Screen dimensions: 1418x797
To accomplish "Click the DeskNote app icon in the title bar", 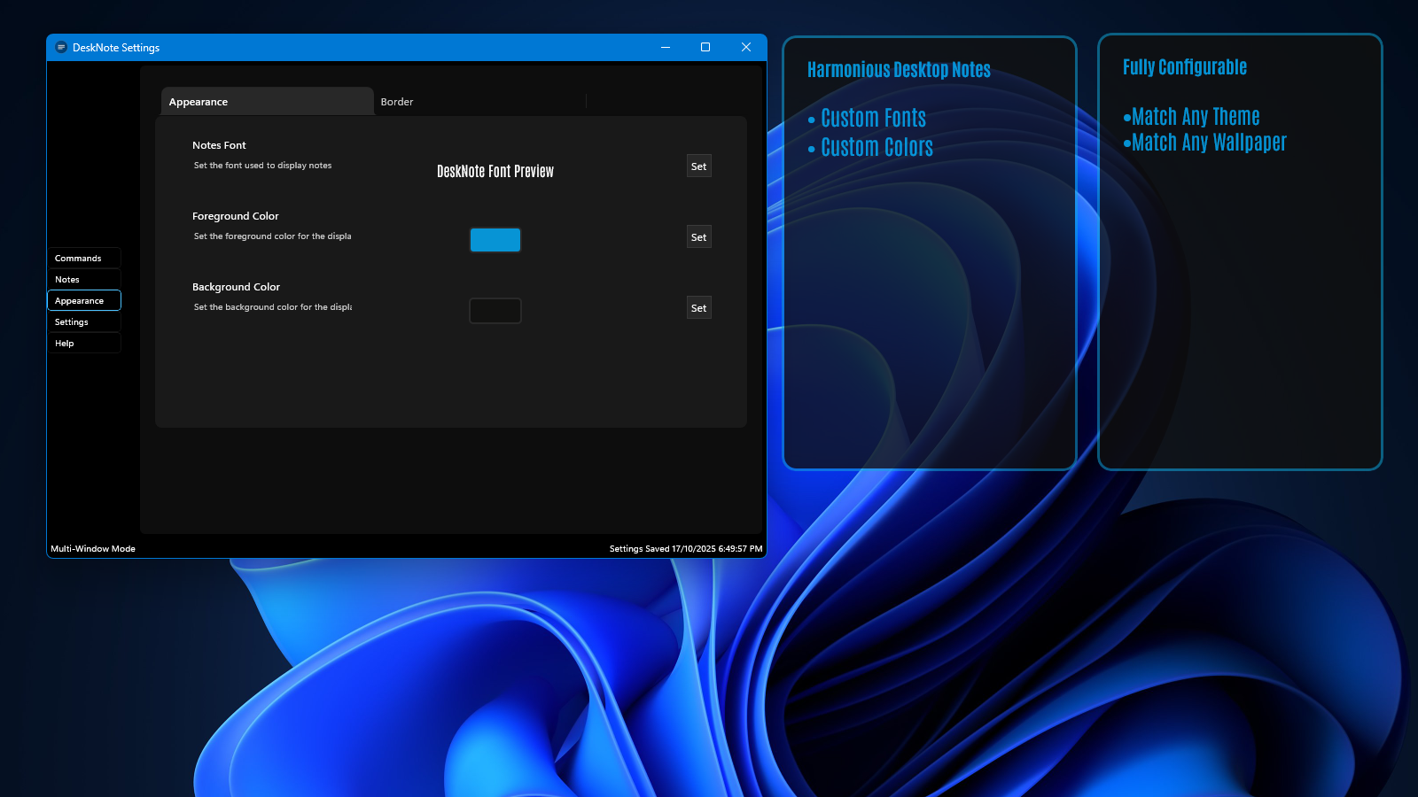I will [x=59, y=47].
